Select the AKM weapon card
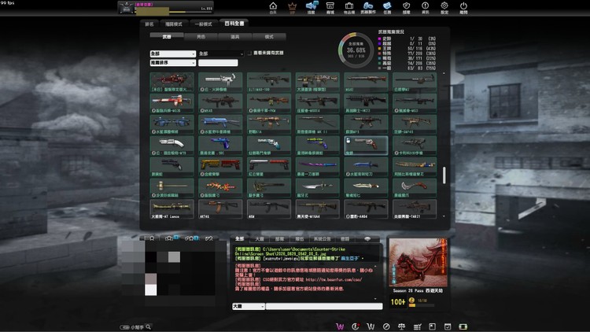 pyautogui.click(x=269, y=209)
